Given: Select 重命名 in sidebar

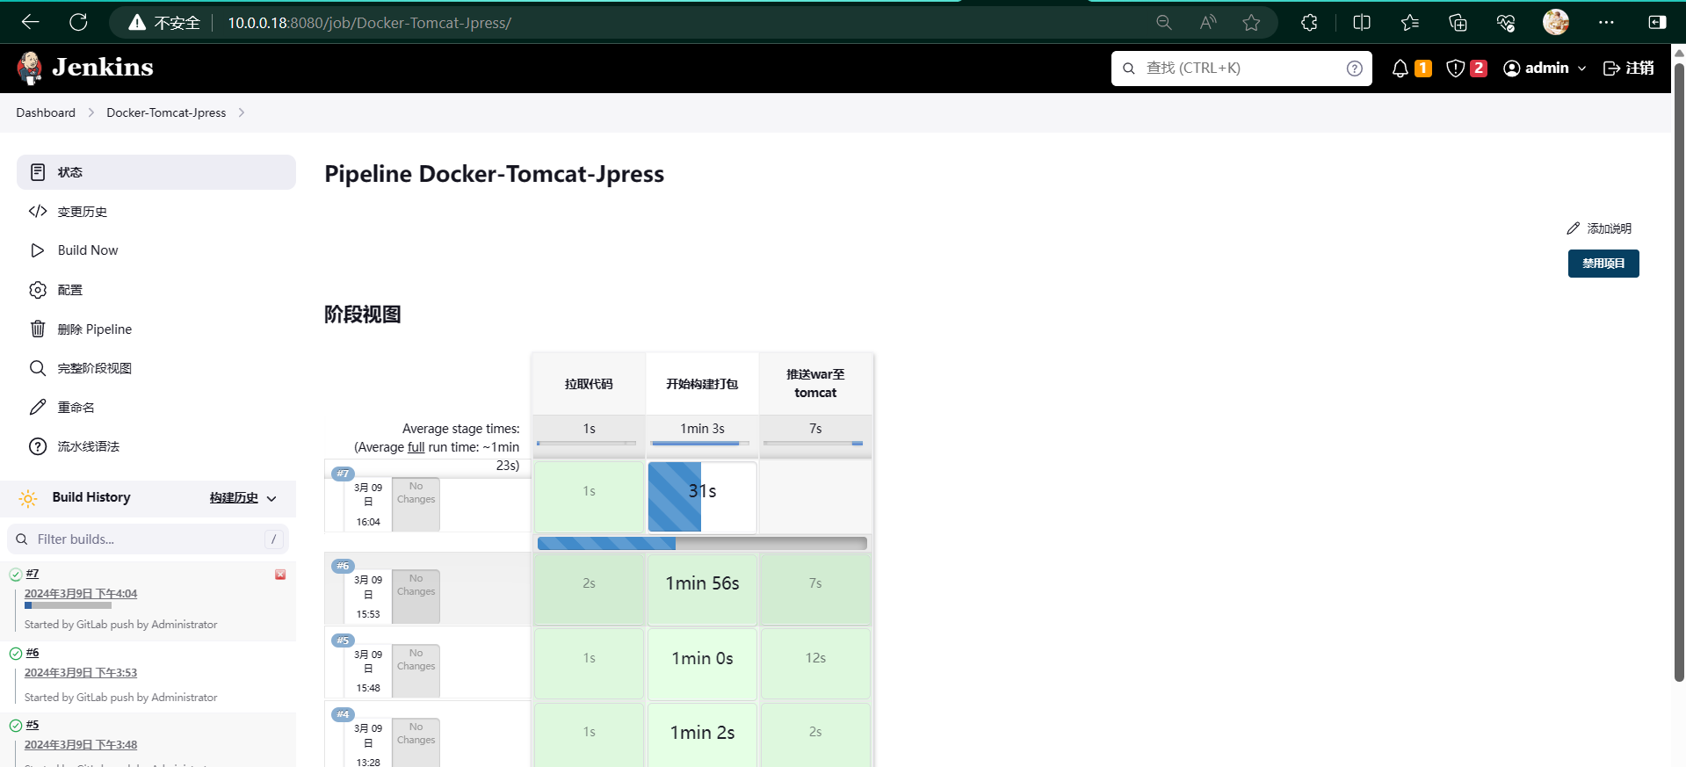Looking at the screenshot, I should [156, 408].
